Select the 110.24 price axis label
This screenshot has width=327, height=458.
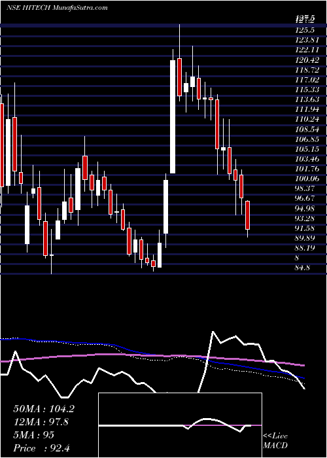307,119
